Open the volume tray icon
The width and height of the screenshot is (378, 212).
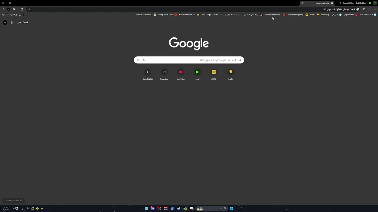pyautogui.click(x=13, y=208)
